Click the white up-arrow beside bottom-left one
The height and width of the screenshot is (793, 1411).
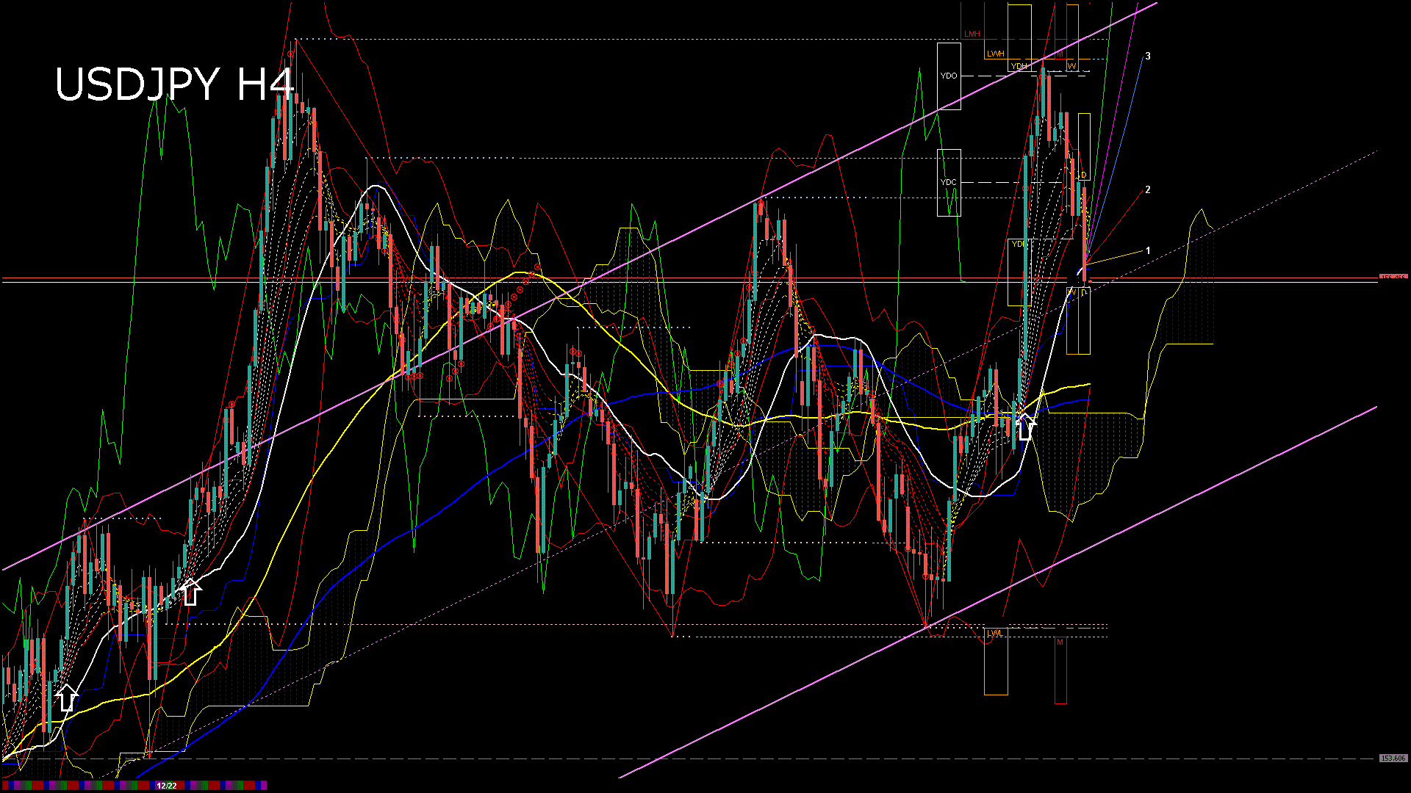[190, 592]
